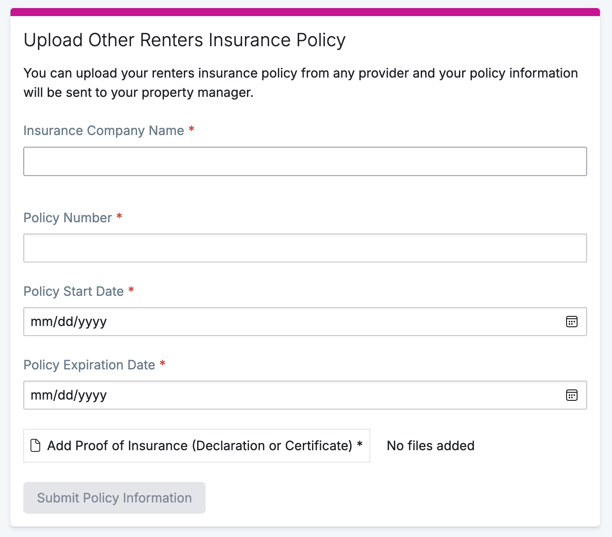Click the Policy Expiration Date label
The image size is (612, 537).
click(x=89, y=365)
